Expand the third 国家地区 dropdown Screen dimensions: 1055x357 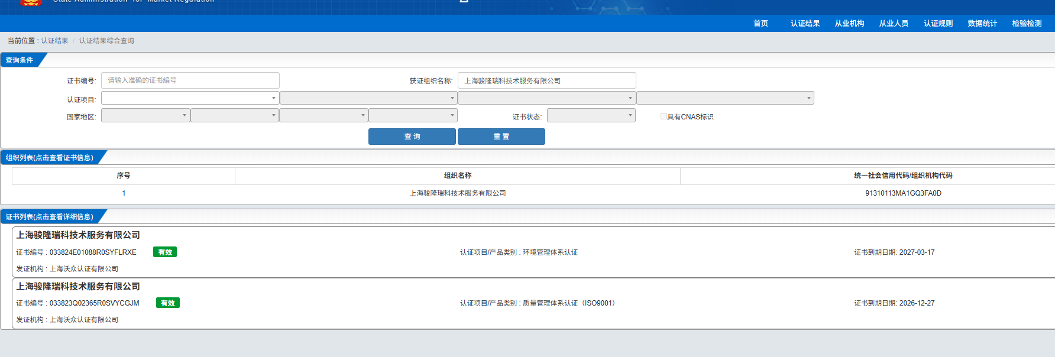(323, 115)
